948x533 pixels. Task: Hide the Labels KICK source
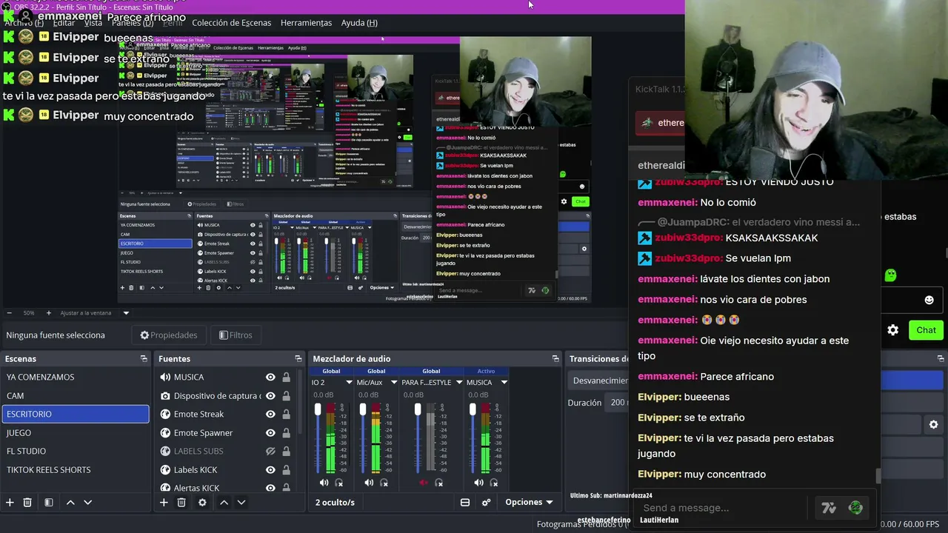click(270, 470)
